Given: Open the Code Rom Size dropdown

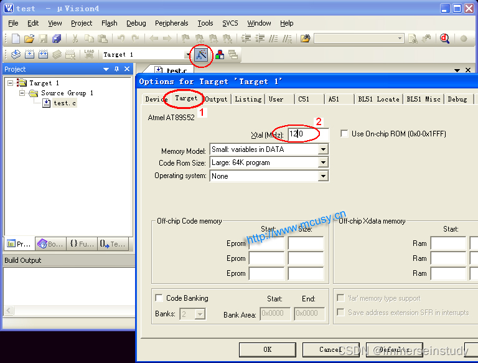Looking at the screenshot, I should pyautogui.click(x=323, y=163).
